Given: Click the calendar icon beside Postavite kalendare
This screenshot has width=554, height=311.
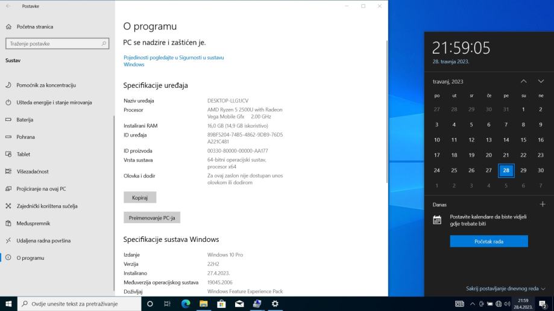Looking at the screenshot, I should coord(437,220).
